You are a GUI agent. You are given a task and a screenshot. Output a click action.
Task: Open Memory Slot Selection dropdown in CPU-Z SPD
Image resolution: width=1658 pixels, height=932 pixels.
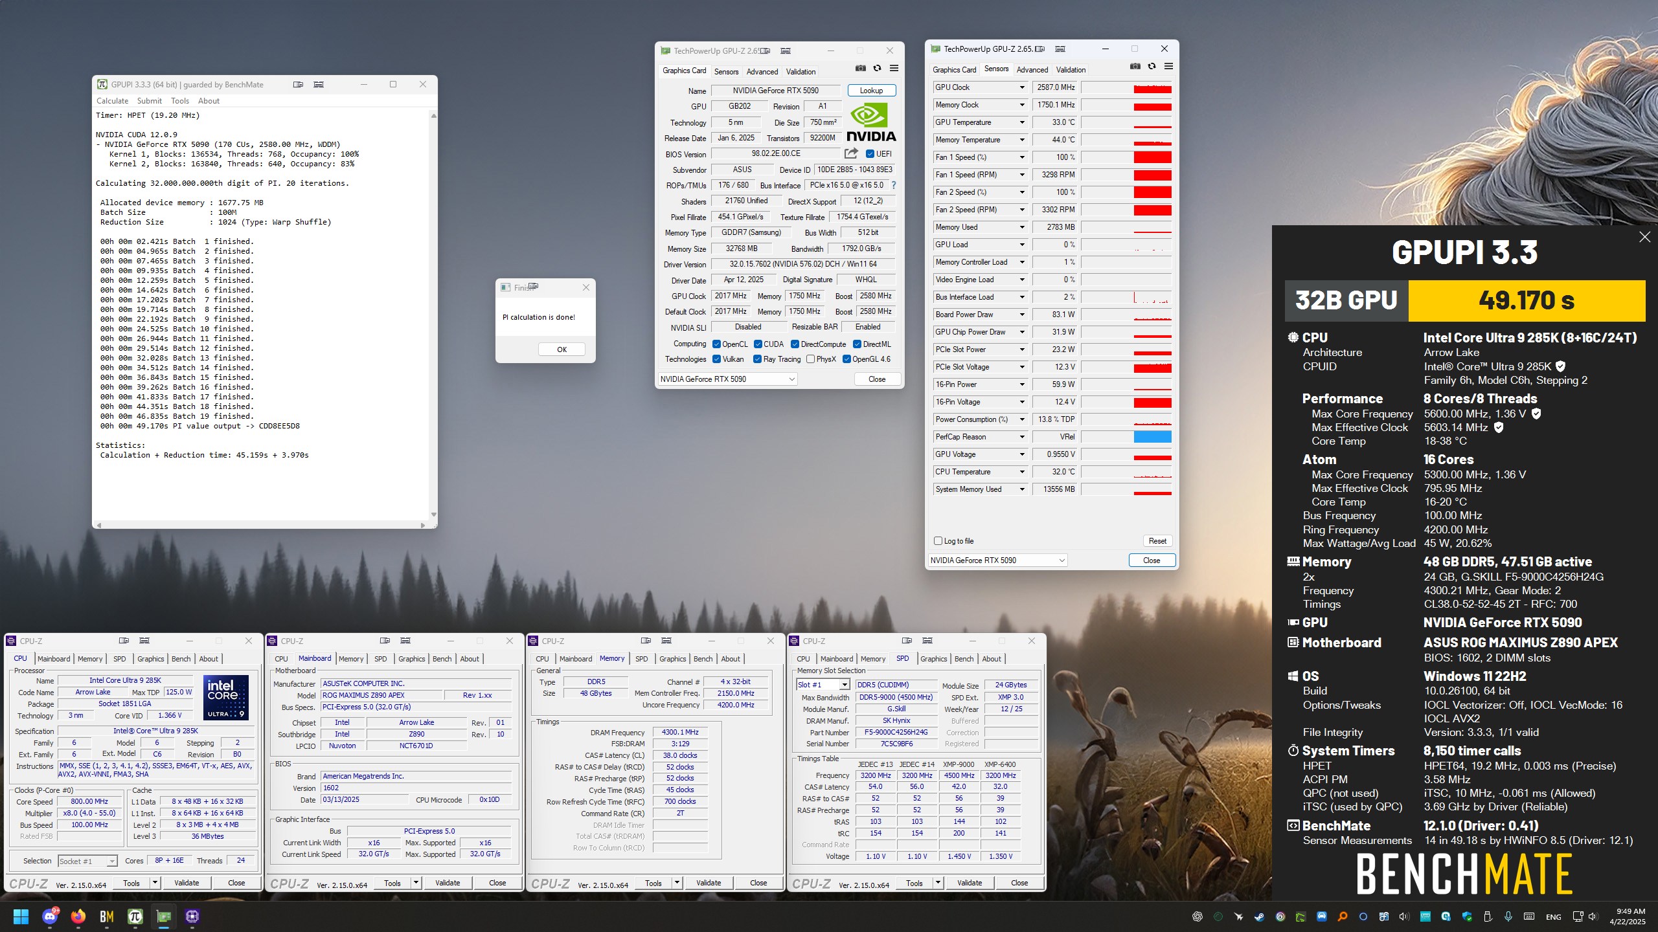[x=823, y=685]
